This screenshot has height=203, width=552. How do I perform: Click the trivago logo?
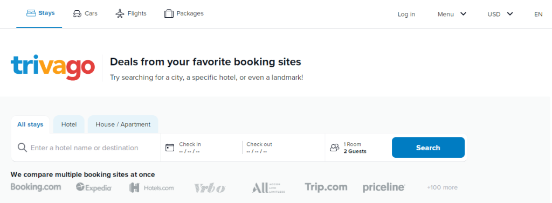coord(53,67)
